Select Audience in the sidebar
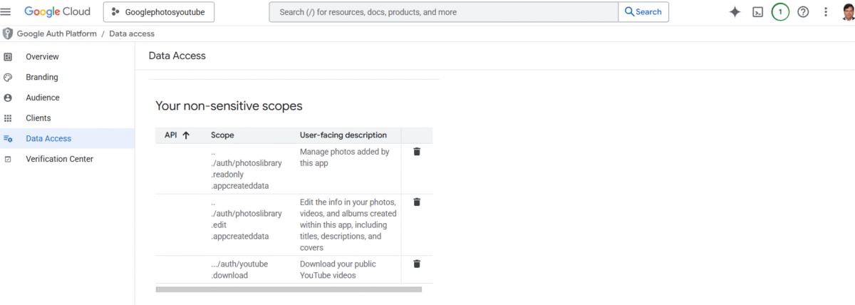Image resolution: width=855 pixels, height=305 pixels. click(x=42, y=98)
